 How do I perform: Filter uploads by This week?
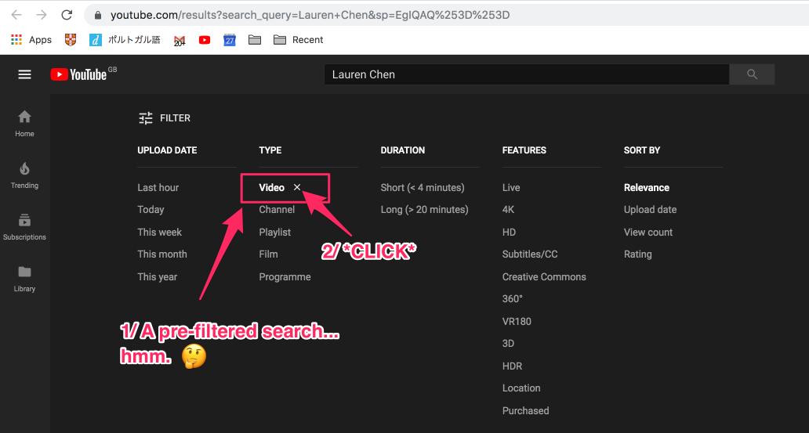(x=159, y=232)
